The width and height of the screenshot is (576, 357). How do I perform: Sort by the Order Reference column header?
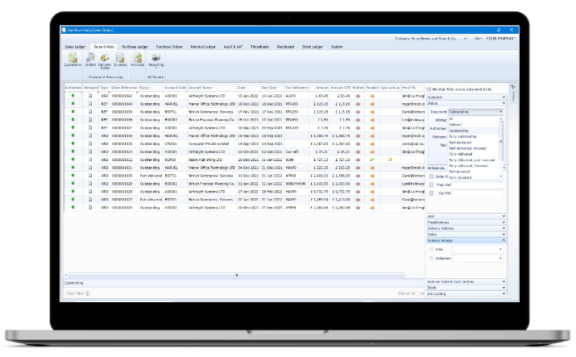coord(123,88)
